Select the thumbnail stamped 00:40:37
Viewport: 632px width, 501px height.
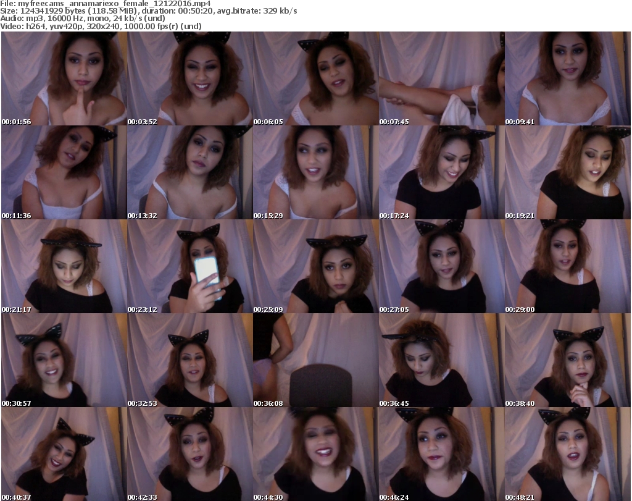64,454
